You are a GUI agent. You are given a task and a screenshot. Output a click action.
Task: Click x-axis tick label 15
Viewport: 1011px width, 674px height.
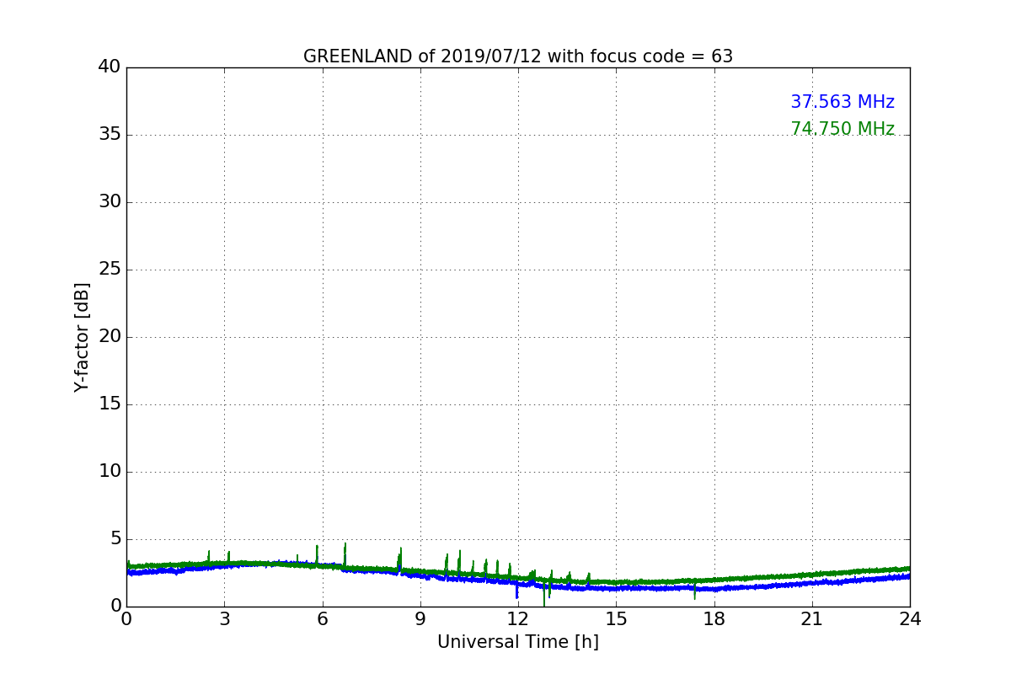[x=616, y=619]
